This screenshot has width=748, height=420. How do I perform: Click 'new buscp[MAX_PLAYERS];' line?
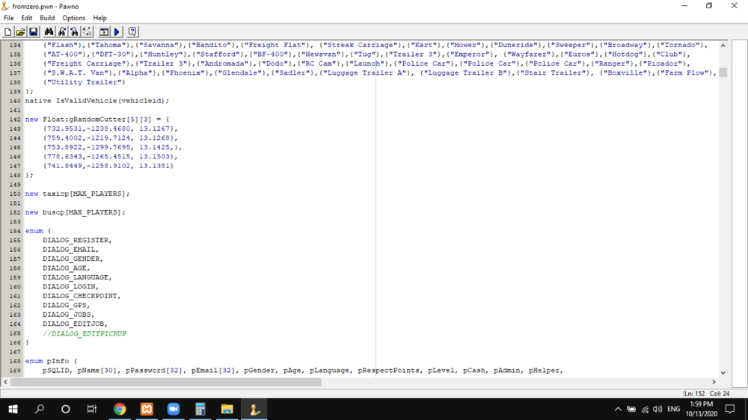pyautogui.click(x=75, y=212)
